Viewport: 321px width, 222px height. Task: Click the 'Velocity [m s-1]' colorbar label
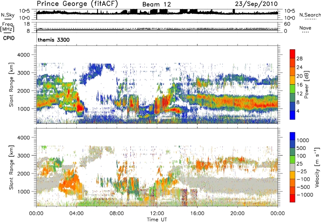click(x=317, y=167)
